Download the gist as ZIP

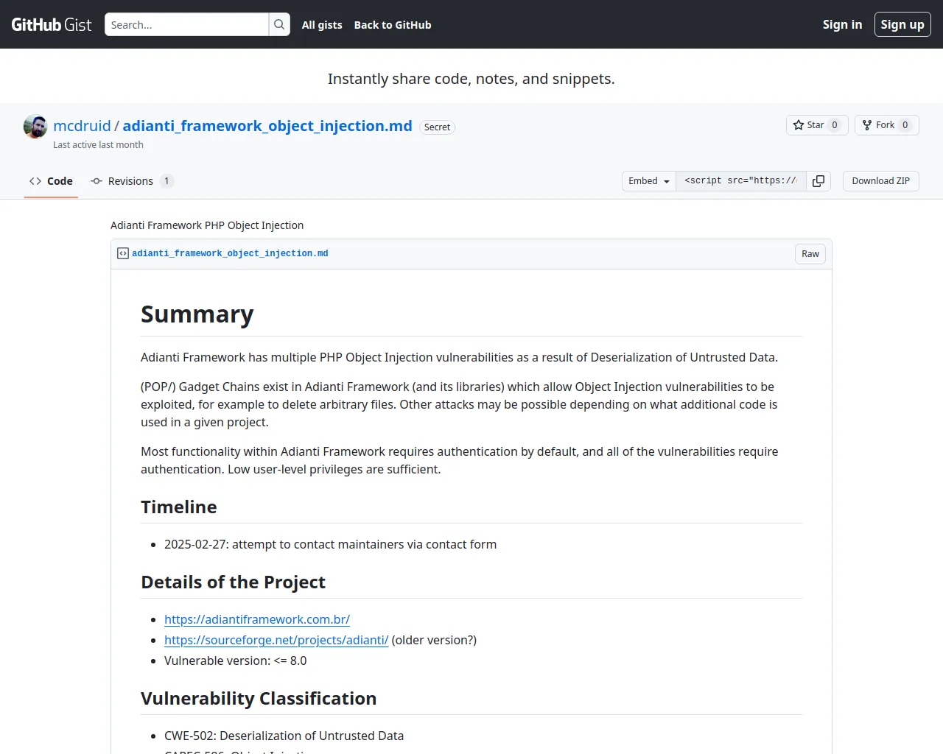pyautogui.click(x=881, y=181)
